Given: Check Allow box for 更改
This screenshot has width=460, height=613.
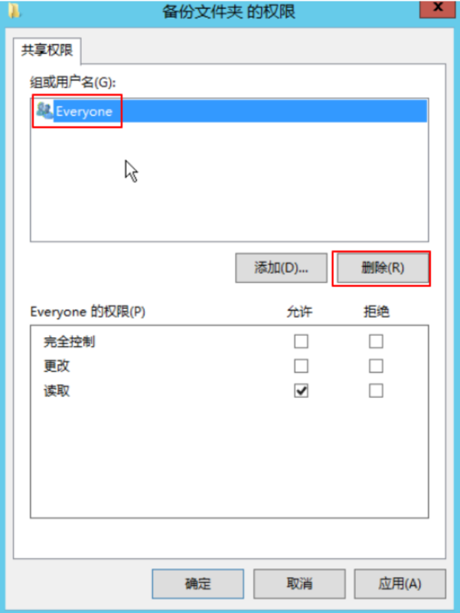Looking at the screenshot, I should point(301,366).
